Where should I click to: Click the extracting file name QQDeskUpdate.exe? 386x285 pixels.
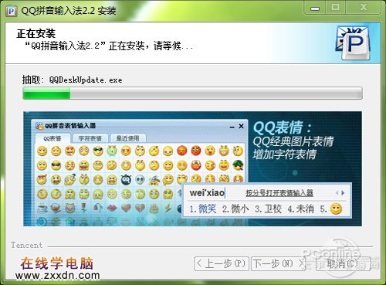pos(86,80)
